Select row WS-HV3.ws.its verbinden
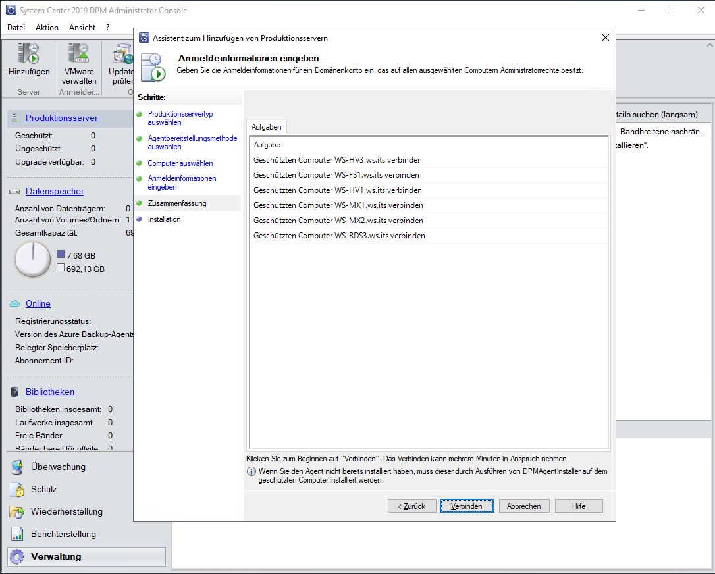The width and height of the screenshot is (715, 574). (429, 160)
